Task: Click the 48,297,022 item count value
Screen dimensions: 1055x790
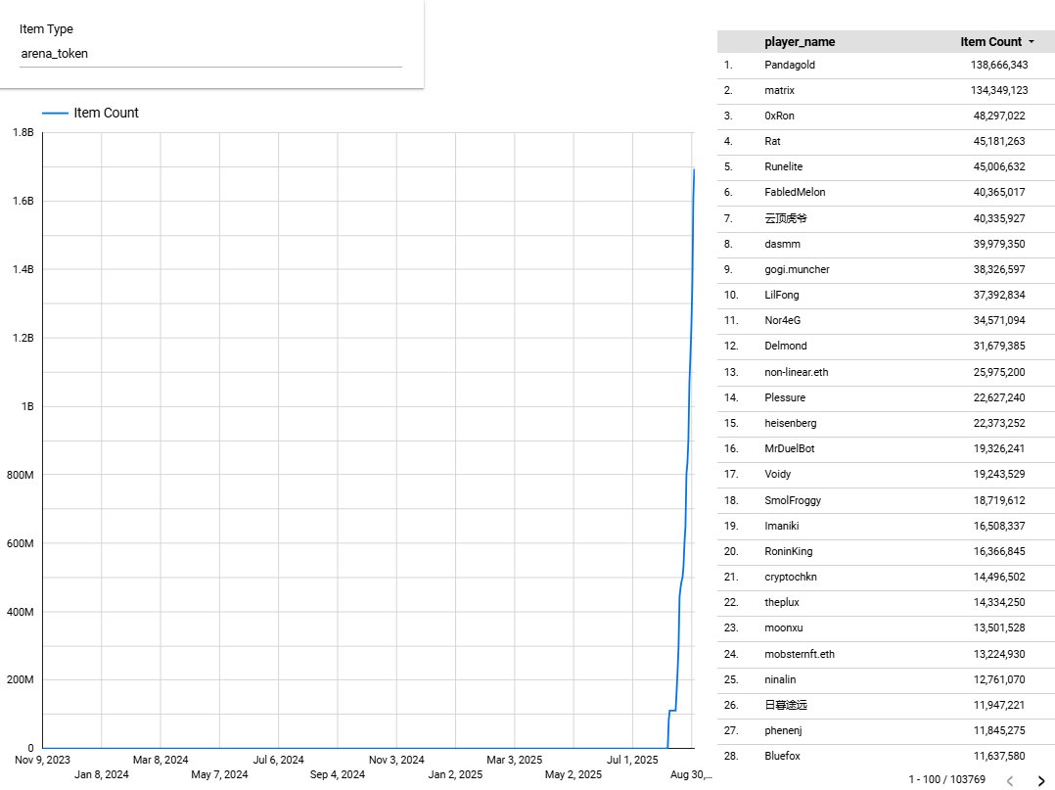Action: (x=999, y=116)
